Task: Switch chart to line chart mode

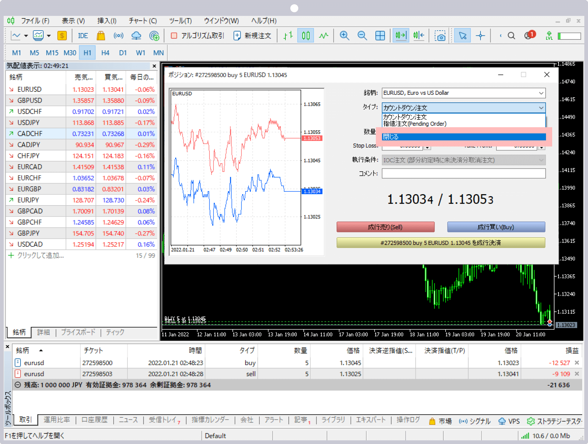Action: click(323, 36)
